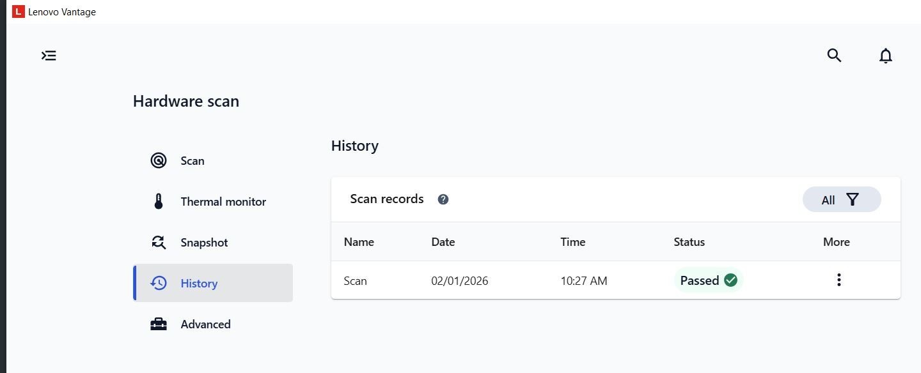This screenshot has height=373, width=921.
Task: Open the Snapshot section
Action: [213, 242]
